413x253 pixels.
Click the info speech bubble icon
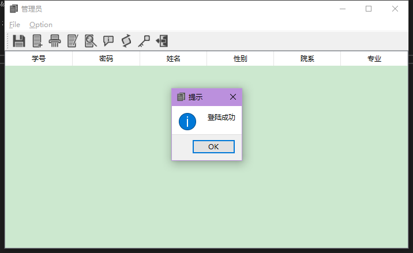[108, 41]
